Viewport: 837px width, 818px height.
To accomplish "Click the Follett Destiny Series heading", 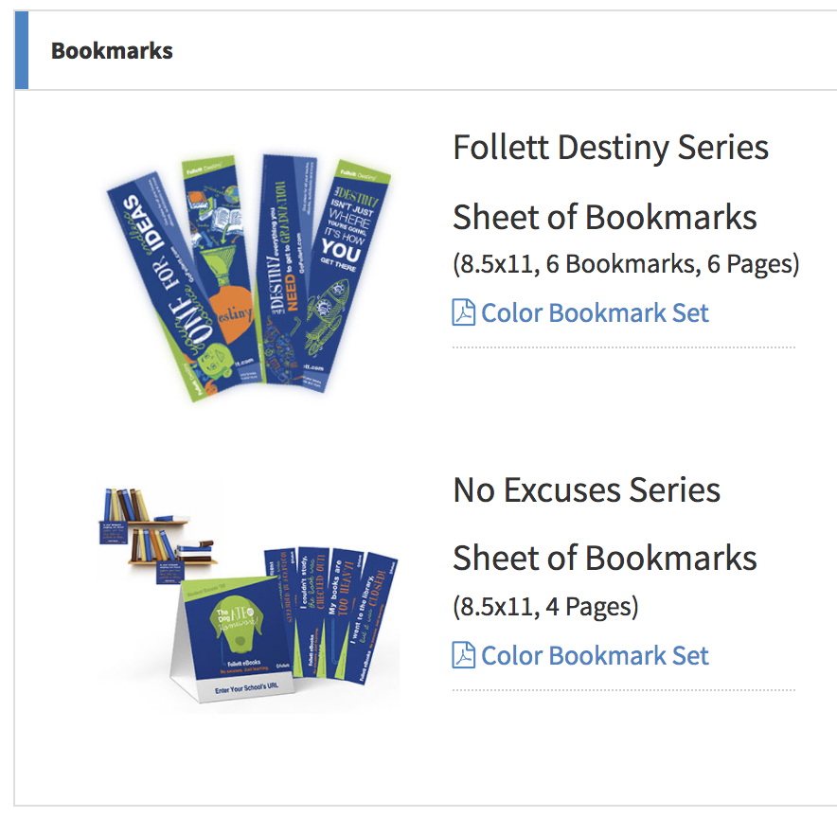I will (611, 148).
